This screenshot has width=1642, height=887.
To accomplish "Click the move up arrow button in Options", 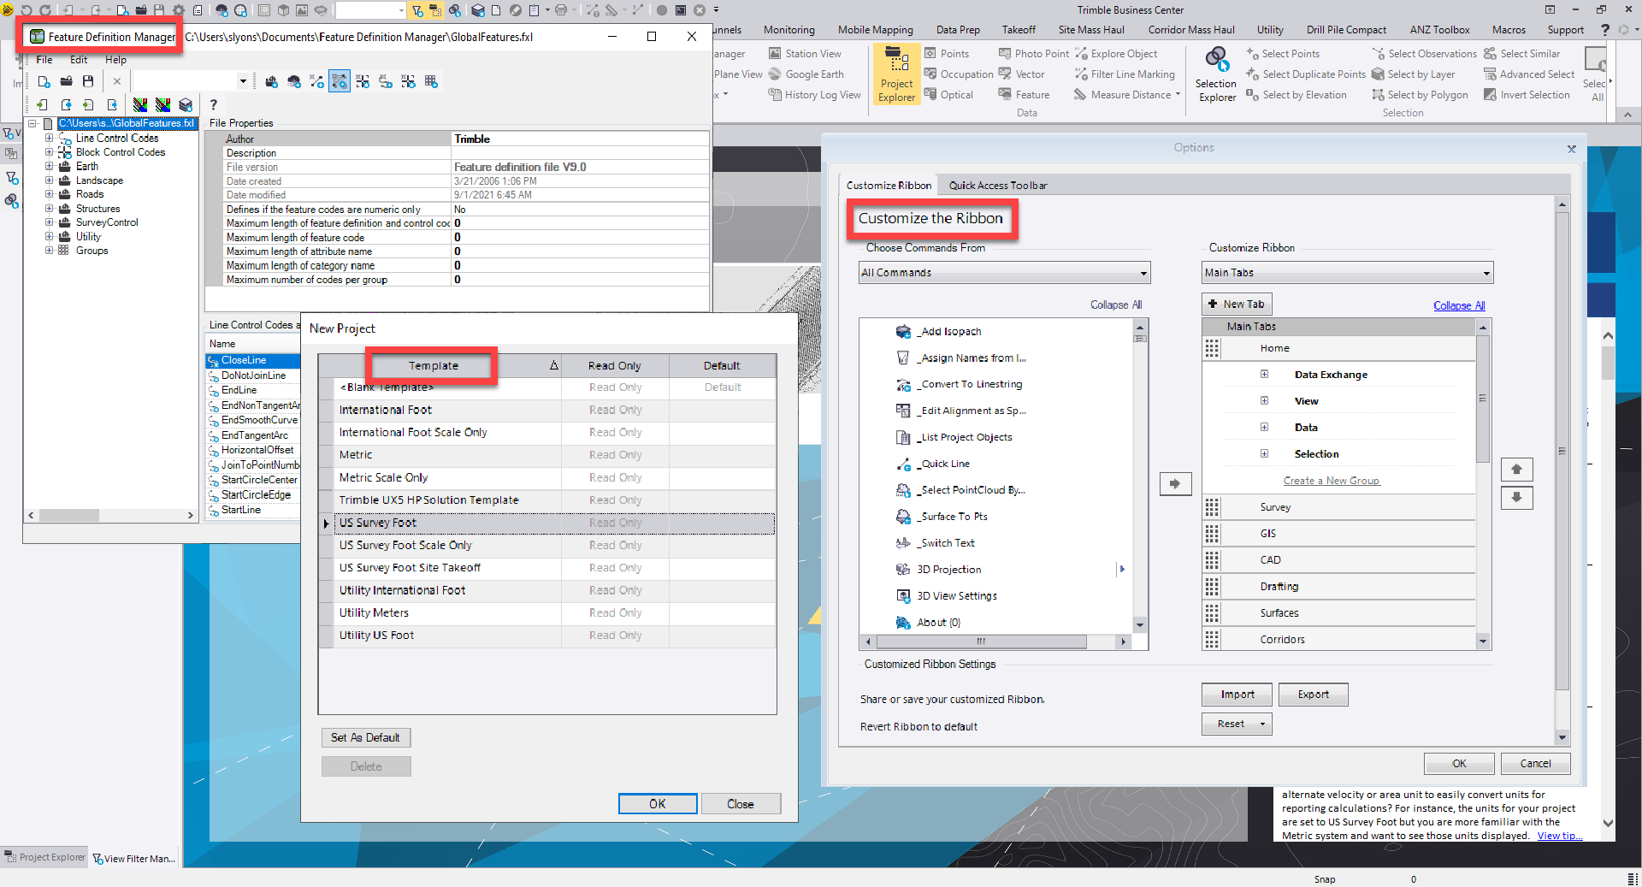I will (1516, 469).
